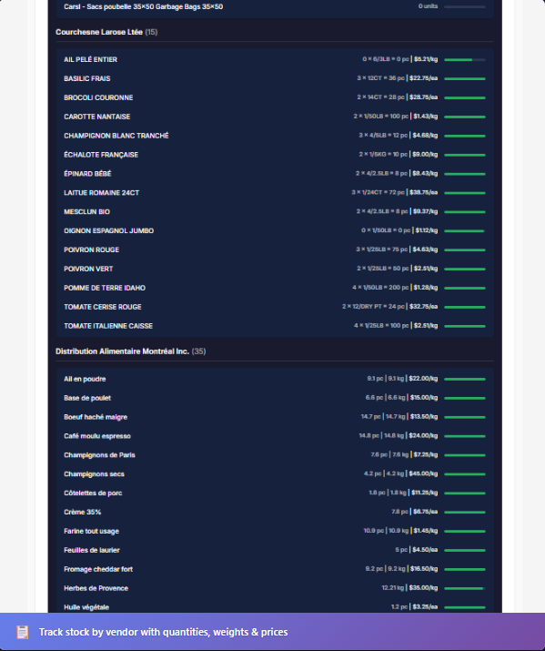The width and height of the screenshot is (545, 651).
Task: Click the $45.00/kg price of Champignons secs
Action: (423, 474)
